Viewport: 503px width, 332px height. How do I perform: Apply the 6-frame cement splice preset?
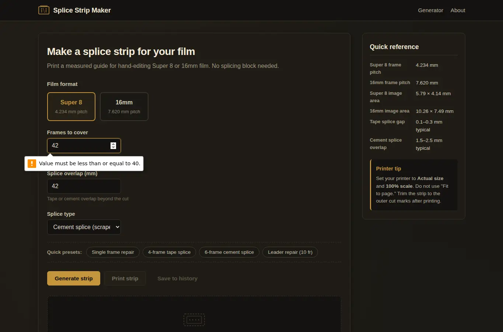[229, 252]
